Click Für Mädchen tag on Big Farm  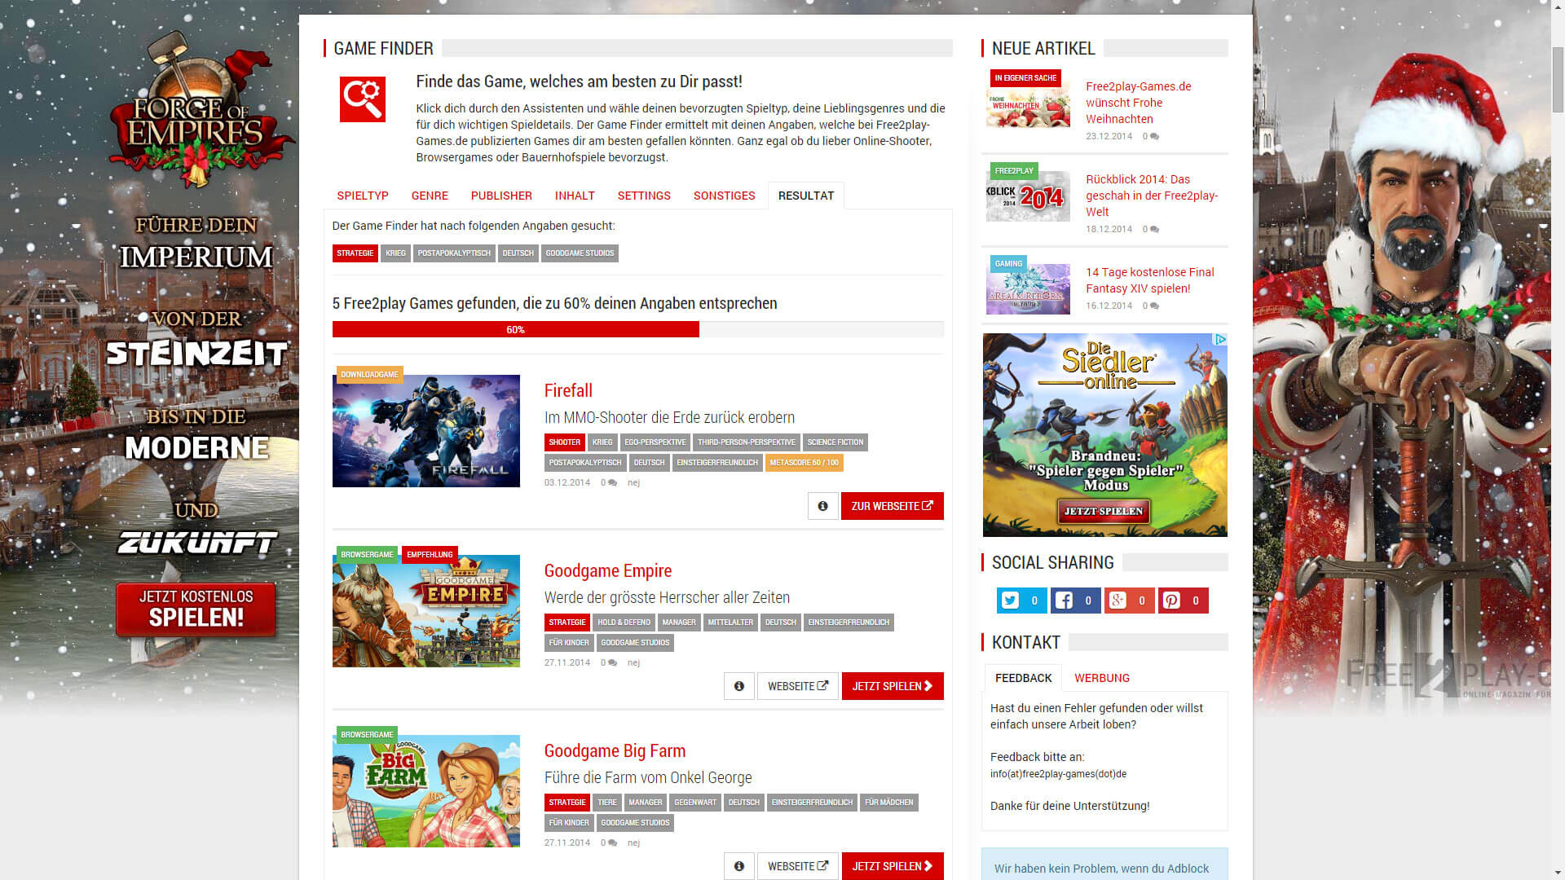pyautogui.click(x=888, y=803)
